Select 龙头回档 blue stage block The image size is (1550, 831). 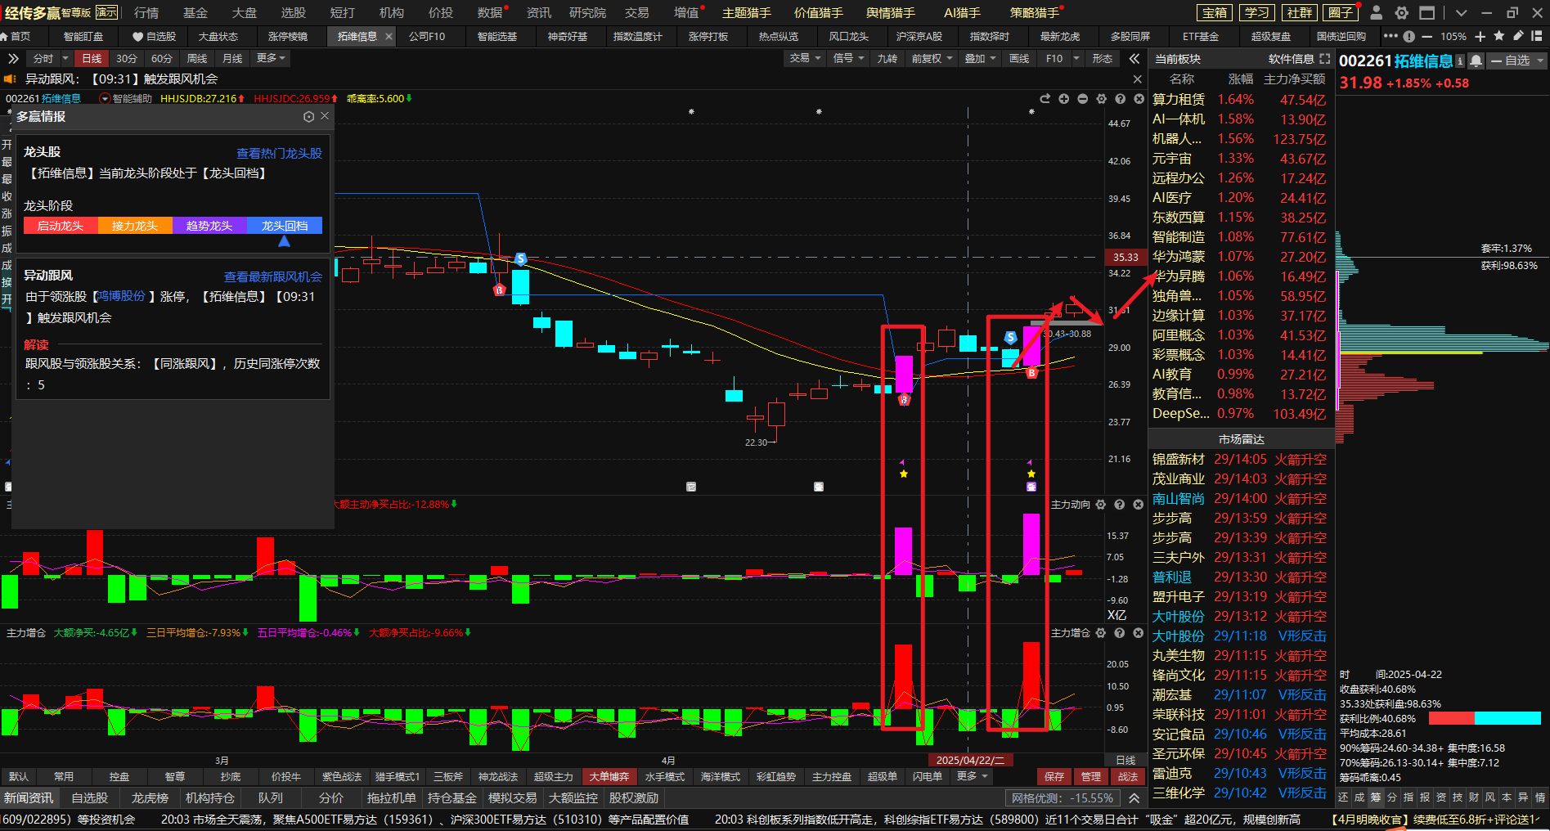coord(285,226)
